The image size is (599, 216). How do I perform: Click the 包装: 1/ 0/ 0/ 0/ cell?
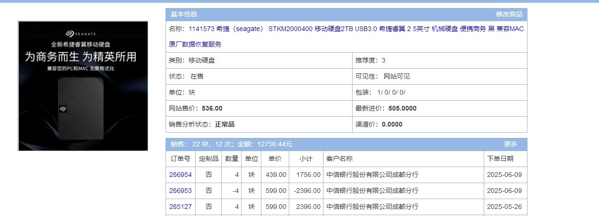(440, 92)
